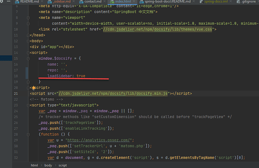Close the README.md tab
The width and height of the screenshot is (259, 168).
pos(42,1)
